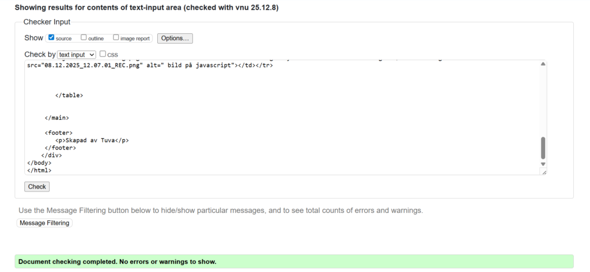
Task: Click the closing </html> line in source
Action: [39, 170]
